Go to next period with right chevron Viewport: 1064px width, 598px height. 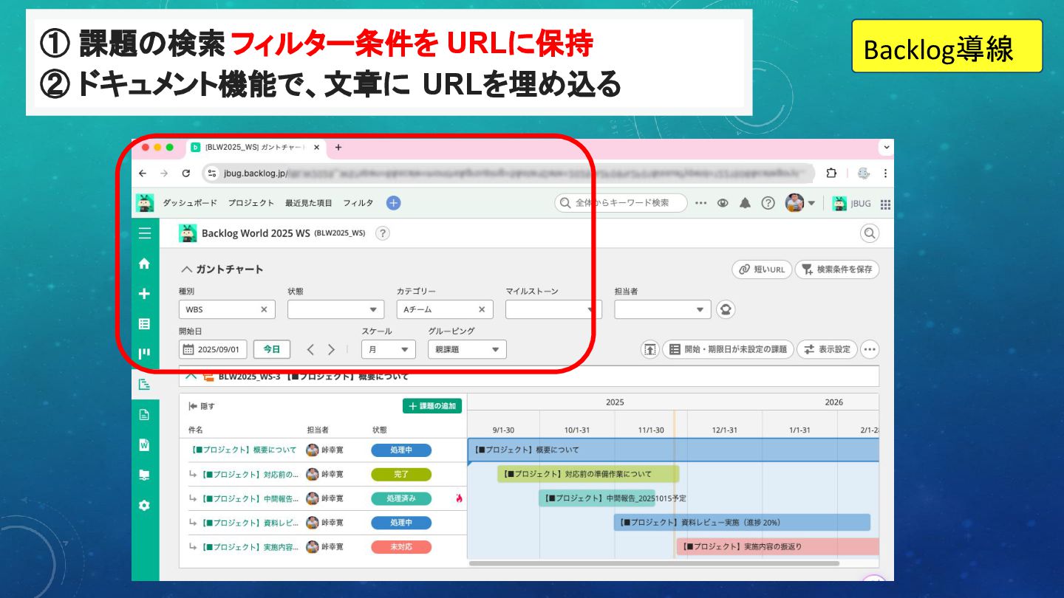click(x=332, y=349)
